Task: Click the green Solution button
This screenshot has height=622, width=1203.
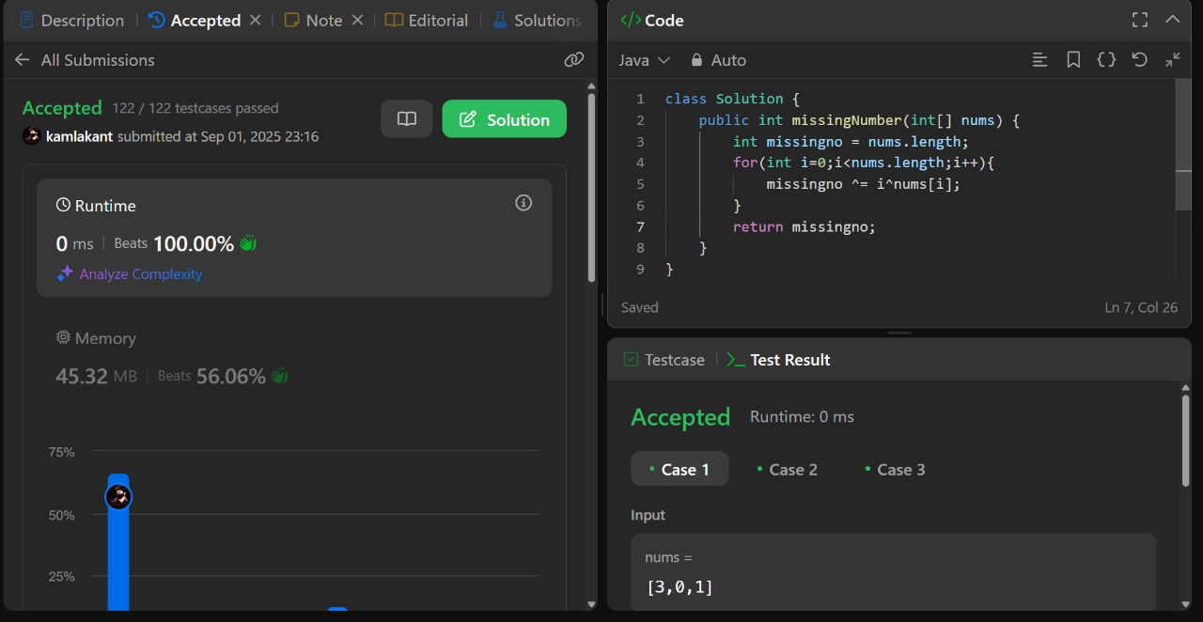Action: 504,119
